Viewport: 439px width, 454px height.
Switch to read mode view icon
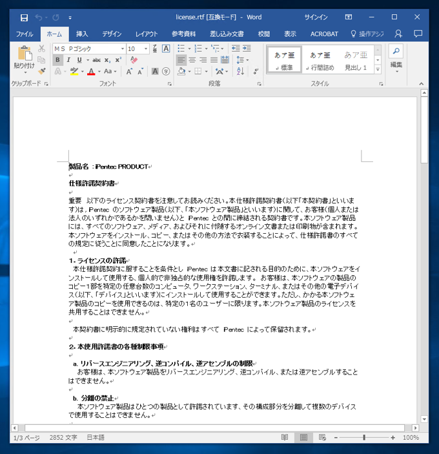(285, 437)
